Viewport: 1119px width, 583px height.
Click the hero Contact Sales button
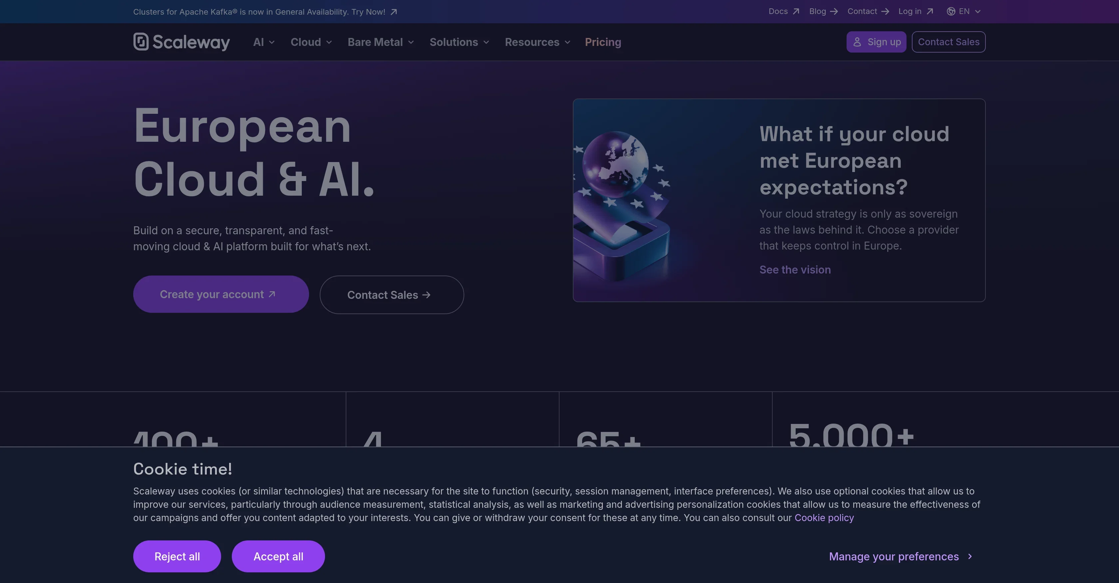[x=392, y=295]
